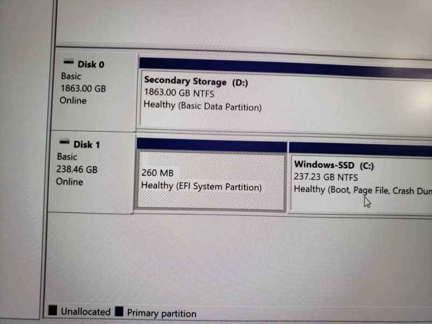Click the blue bar above the EFI partition

click(x=211, y=145)
